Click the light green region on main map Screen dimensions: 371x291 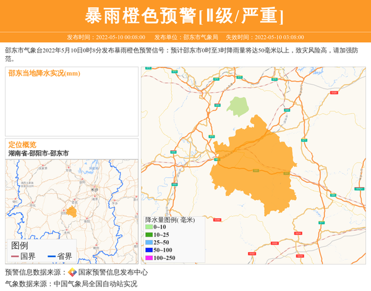[237, 106]
